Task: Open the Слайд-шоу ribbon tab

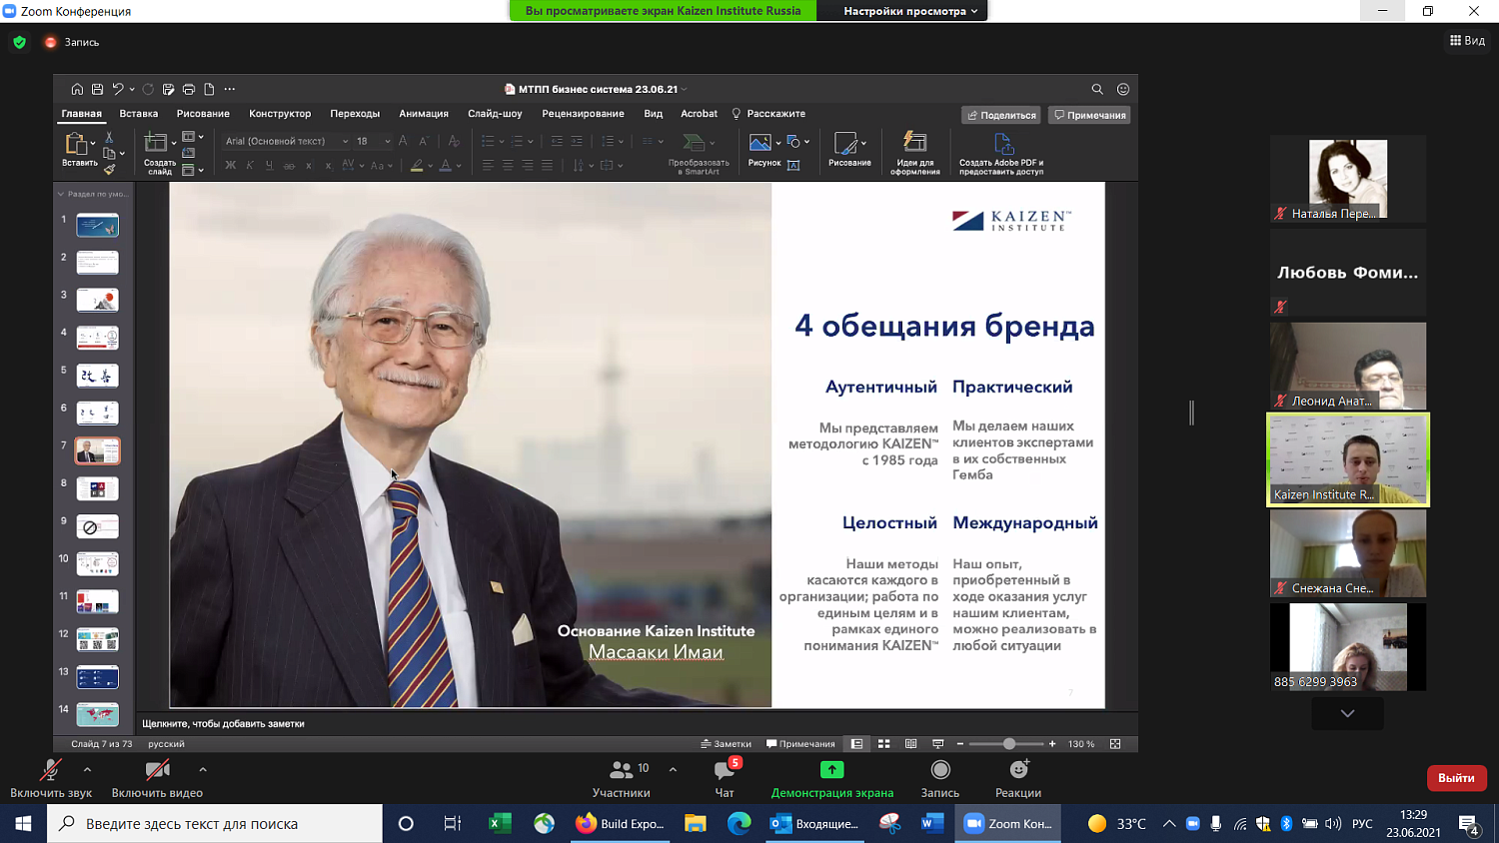Action: [x=495, y=114]
